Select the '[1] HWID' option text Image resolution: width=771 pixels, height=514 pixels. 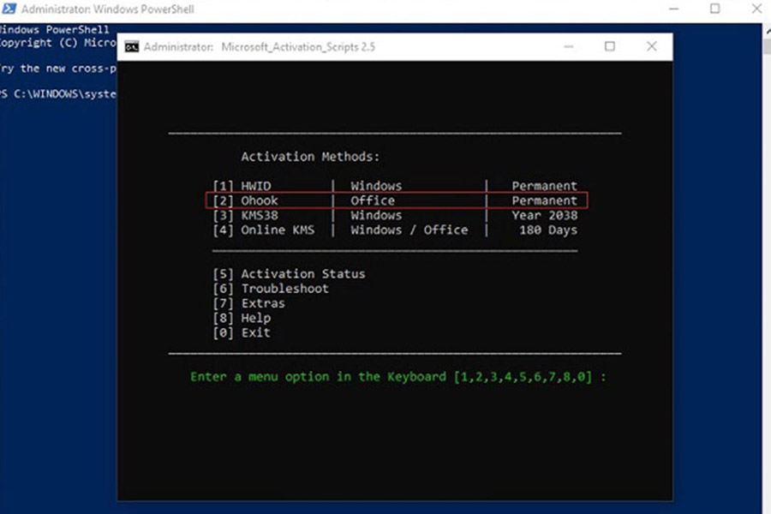click(242, 186)
